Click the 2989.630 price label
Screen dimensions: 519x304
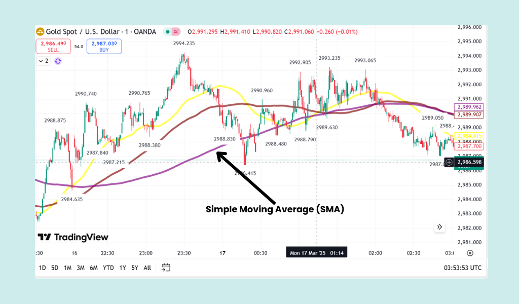point(327,128)
